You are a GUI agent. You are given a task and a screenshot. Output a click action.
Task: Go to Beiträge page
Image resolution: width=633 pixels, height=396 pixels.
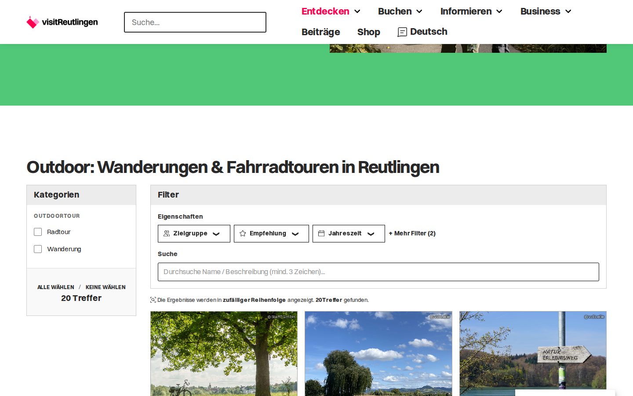tap(321, 32)
